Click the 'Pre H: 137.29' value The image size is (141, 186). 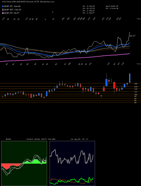click(89, 8)
